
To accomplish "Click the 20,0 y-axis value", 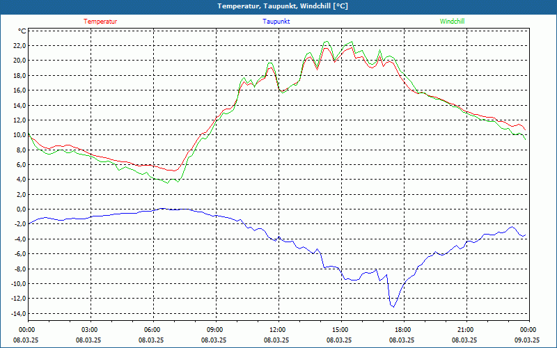I will [x=19, y=61].
